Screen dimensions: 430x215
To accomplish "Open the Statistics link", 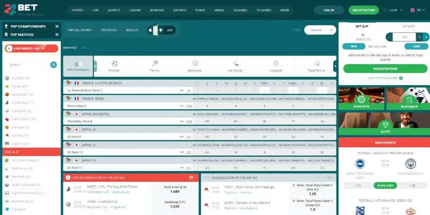I will (x=109, y=30).
